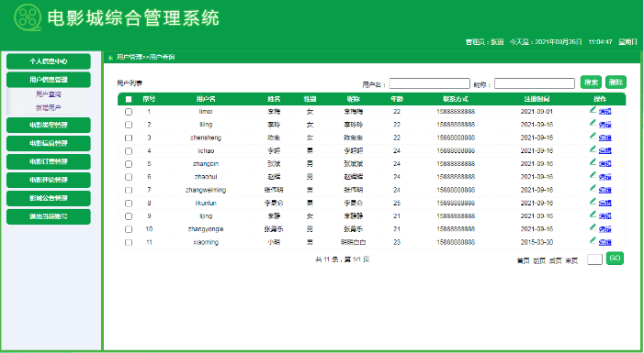Click the page number box beside GO
This screenshot has height=353, width=644.
click(594, 259)
